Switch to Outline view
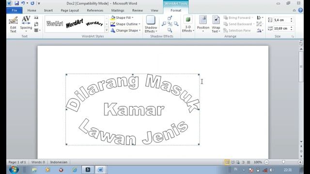The image size is (310, 174). pyautogui.click(x=243, y=162)
